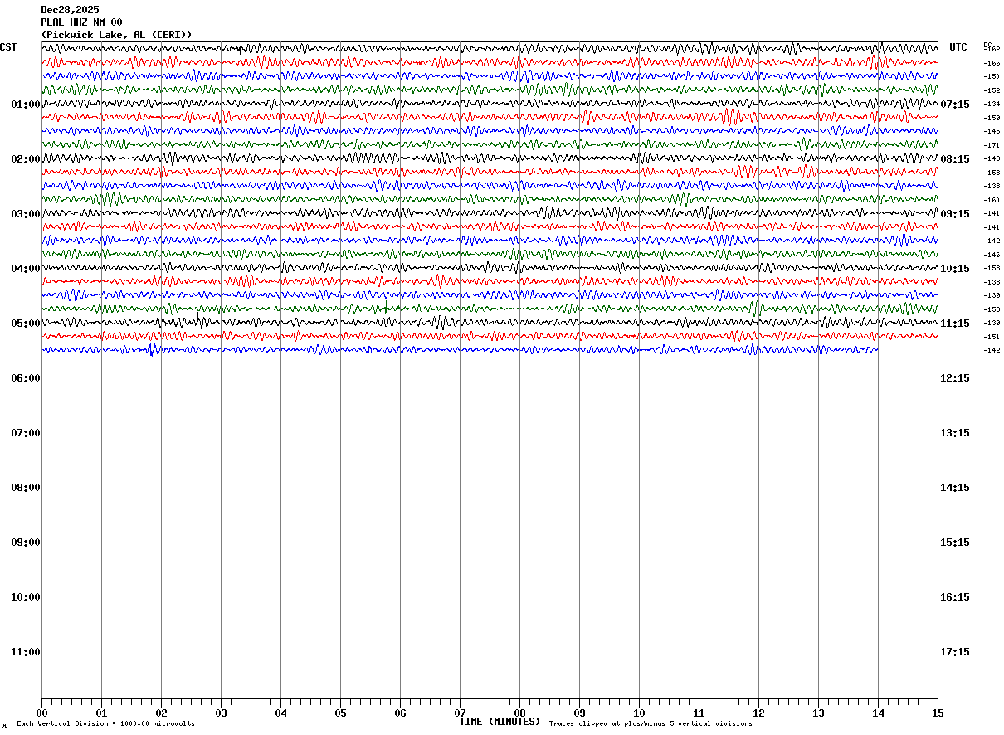This screenshot has width=1004, height=735.
Task: Select minute tick label 02 on axis
Action: 162,713
